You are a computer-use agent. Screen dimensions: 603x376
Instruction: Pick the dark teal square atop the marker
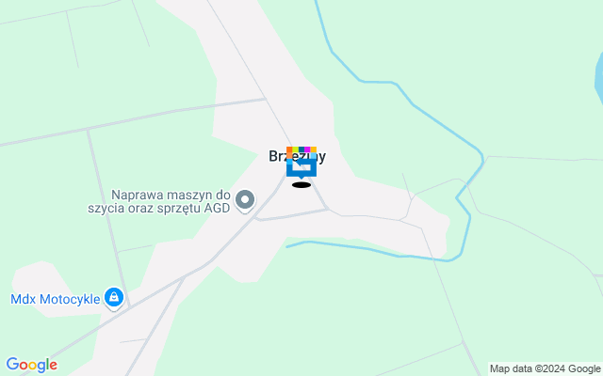tap(301, 149)
